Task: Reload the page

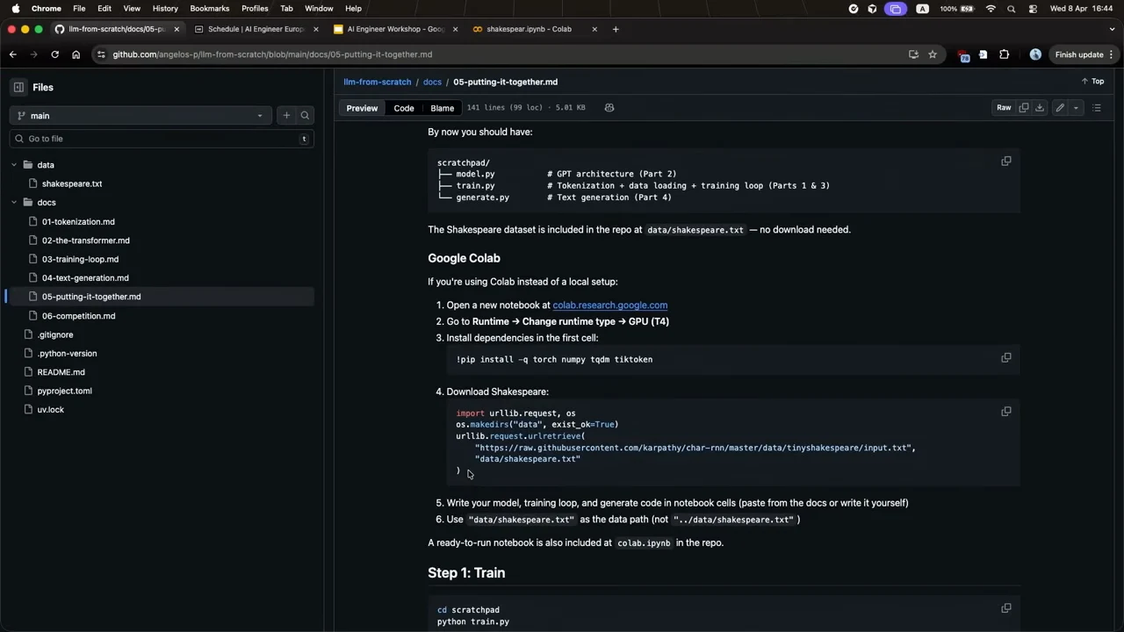Action: (54, 54)
